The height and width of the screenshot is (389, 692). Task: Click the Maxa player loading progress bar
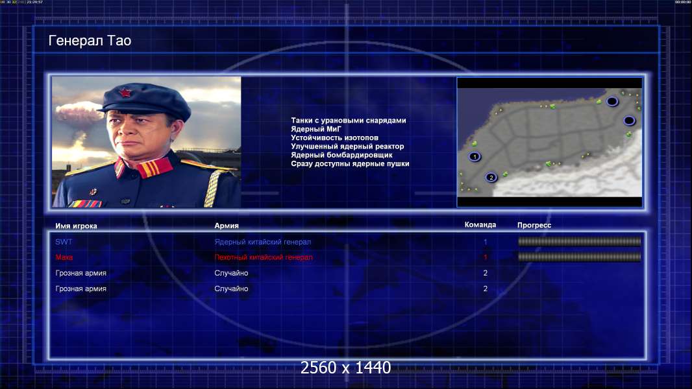(x=579, y=257)
